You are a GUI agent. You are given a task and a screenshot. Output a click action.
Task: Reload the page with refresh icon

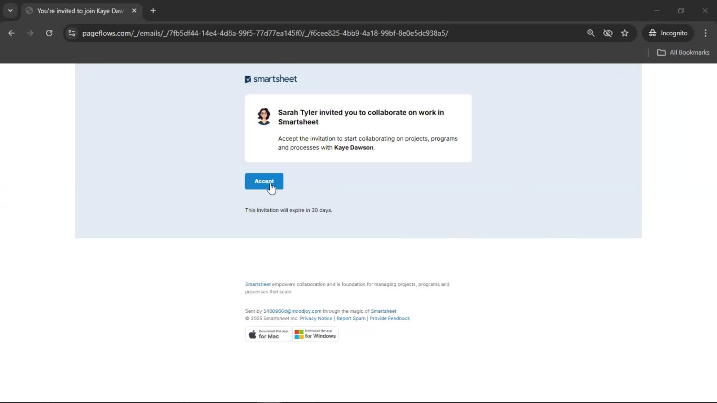click(49, 33)
